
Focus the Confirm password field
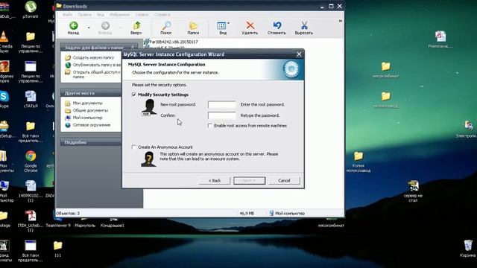(222, 115)
